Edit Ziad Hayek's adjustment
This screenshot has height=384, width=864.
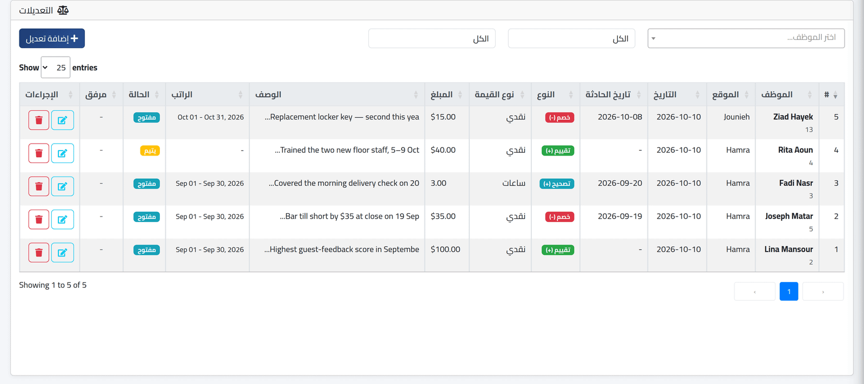click(x=63, y=120)
